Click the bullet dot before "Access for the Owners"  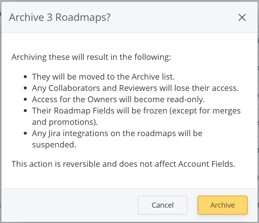(25, 100)
